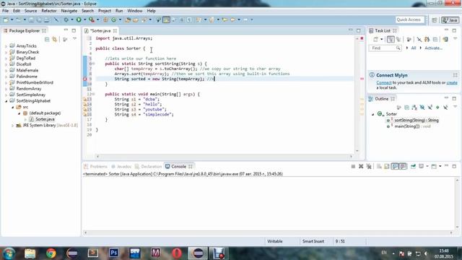Select the Sorter.java editor tab
462x260 pixels.
click(x=100, y=30)
